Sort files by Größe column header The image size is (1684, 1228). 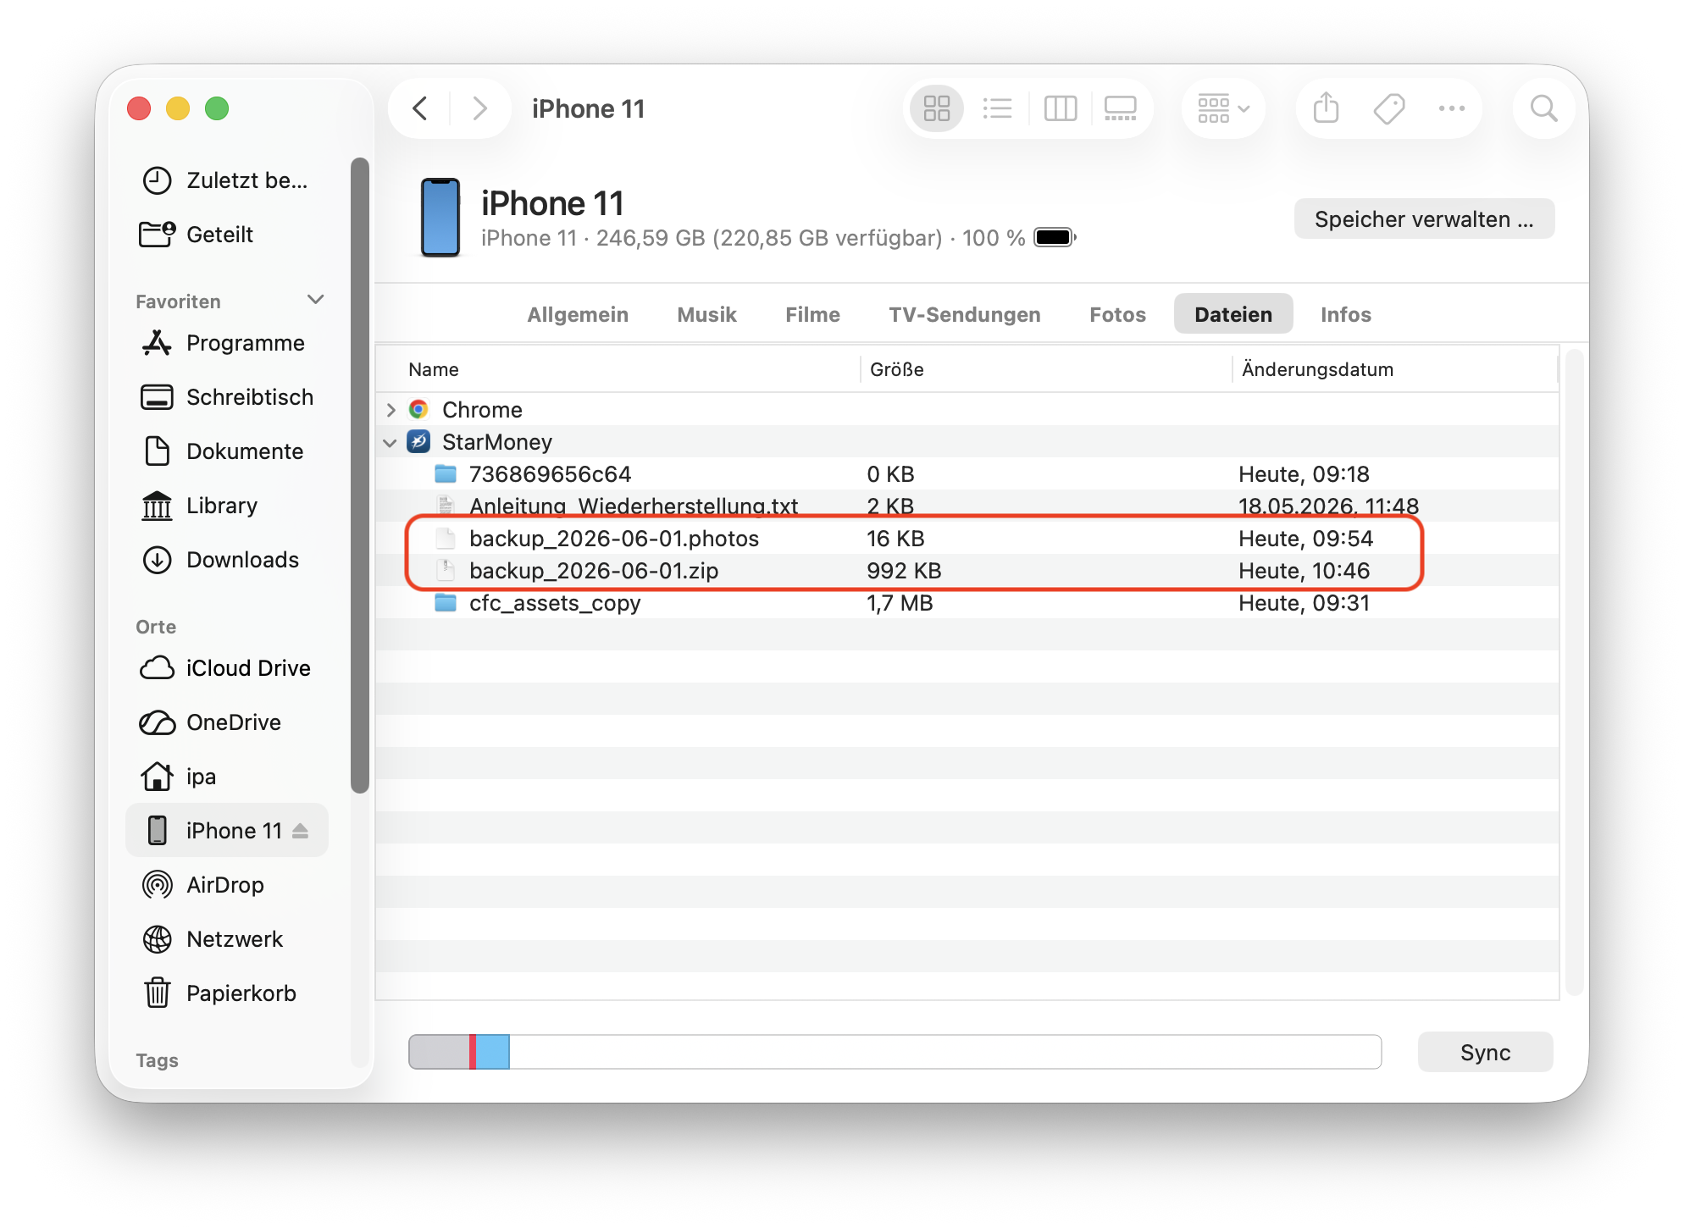click(1046, 369)
